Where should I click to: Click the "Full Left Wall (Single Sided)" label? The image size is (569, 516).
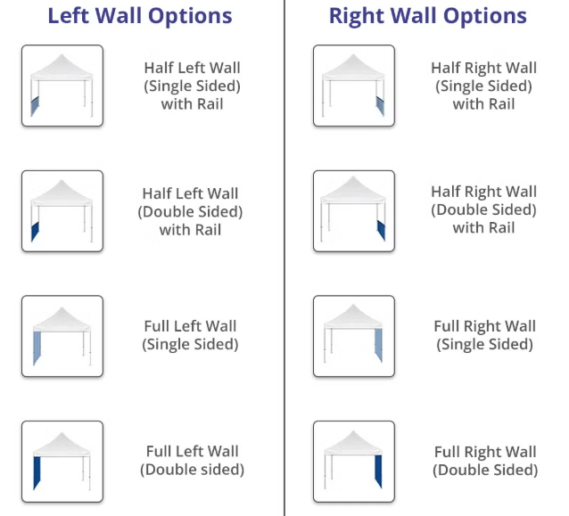pyautogui.click(x=191, y=335)
